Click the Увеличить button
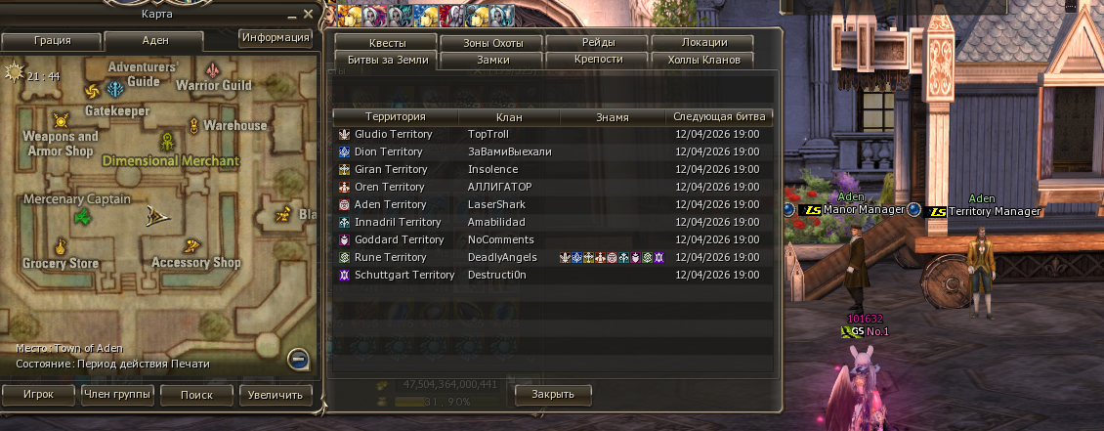Image resolution: width=1104 pixels, height=431 pixels. pyautogui.click(x=276, y=395)
